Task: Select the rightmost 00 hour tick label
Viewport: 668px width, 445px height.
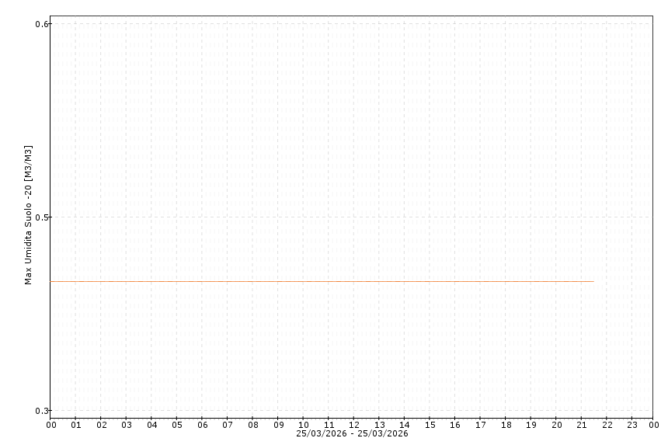Action: (654, 425)
